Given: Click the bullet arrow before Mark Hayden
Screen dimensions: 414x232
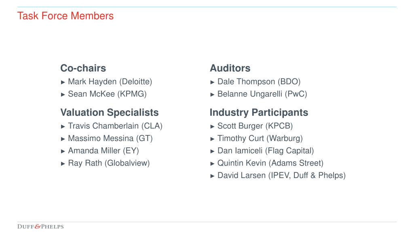Looking at the screenshot, I should tap(63, 82).
